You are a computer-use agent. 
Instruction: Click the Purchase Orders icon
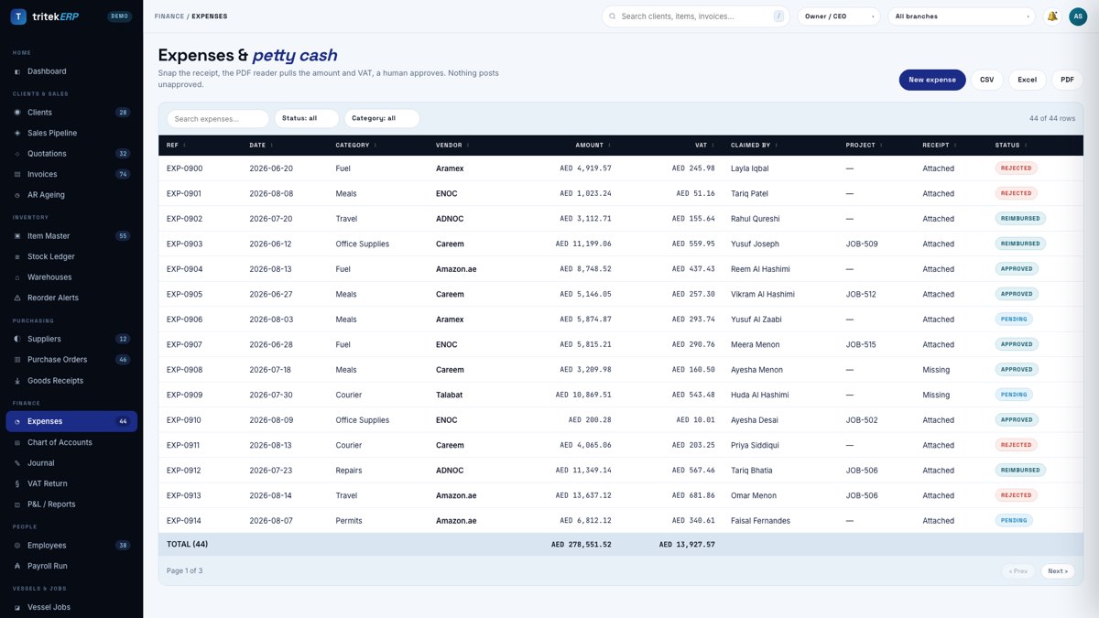coord(17,360)
